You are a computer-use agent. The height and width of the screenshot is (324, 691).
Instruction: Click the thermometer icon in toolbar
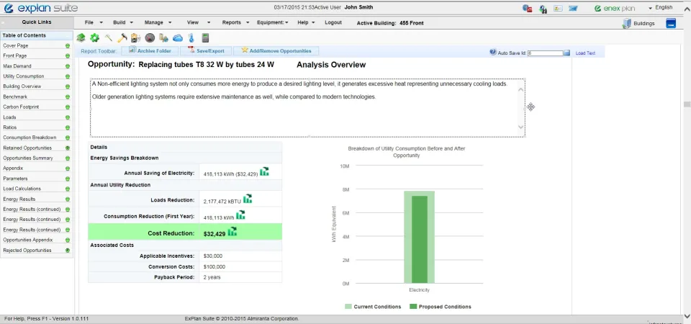point(191,38)
